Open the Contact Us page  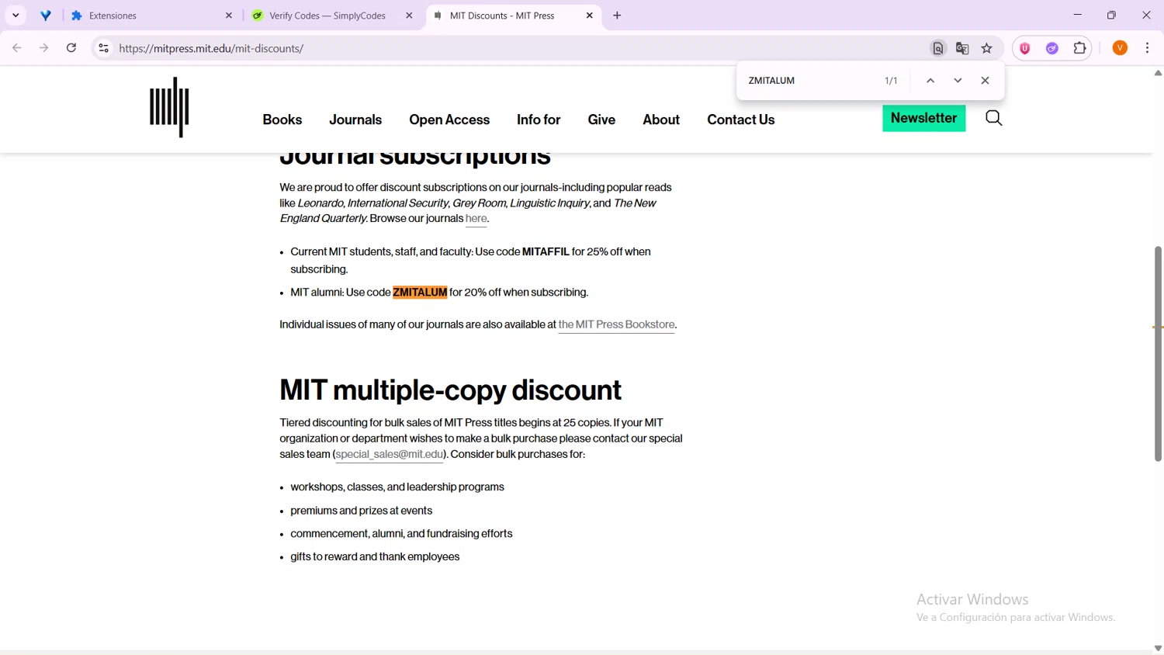point(741,120)
